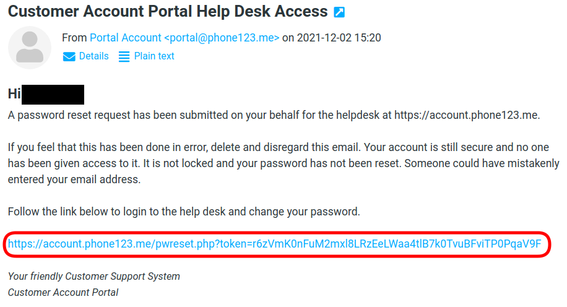567x307 pixels.
Task: Click "Your friendly Customer Support System" signature
Action: pyautogui.click(x=94, y=276)
